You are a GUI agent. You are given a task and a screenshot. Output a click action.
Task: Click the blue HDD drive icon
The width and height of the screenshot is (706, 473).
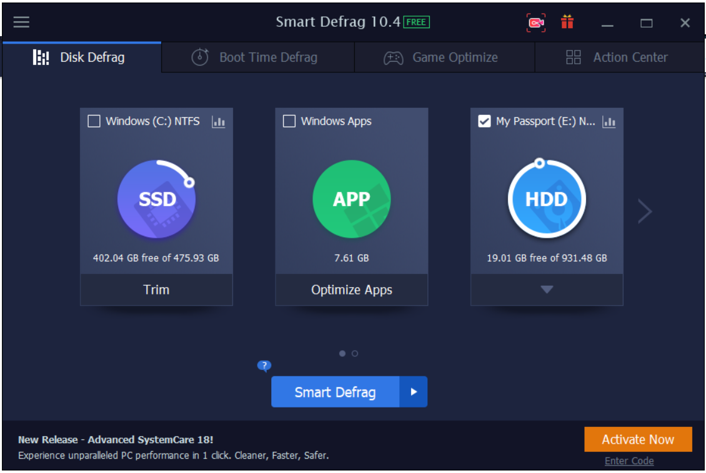tap(547, 199)
